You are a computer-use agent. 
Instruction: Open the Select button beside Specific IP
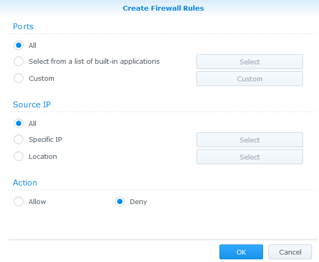tap(250, 140)
